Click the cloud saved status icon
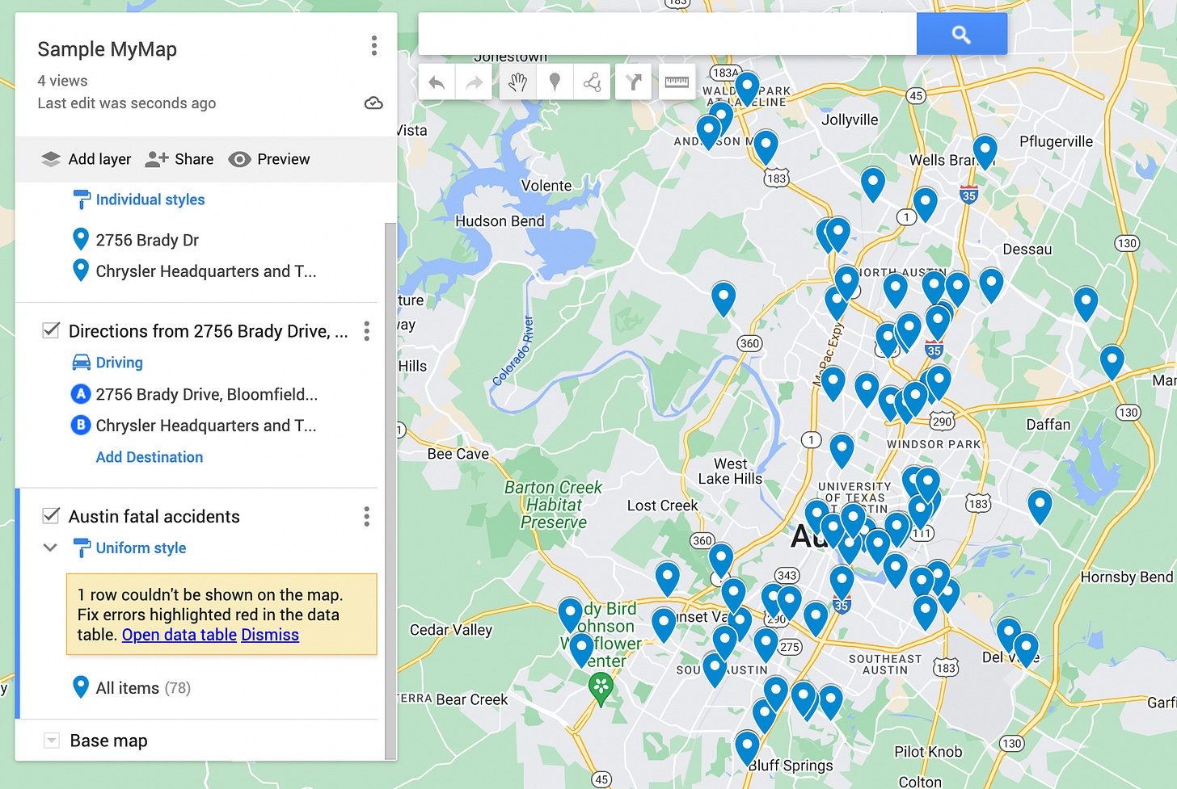The width and height of the screenshot is (1177, 789). pyautogui.click(x=373, y=103)
